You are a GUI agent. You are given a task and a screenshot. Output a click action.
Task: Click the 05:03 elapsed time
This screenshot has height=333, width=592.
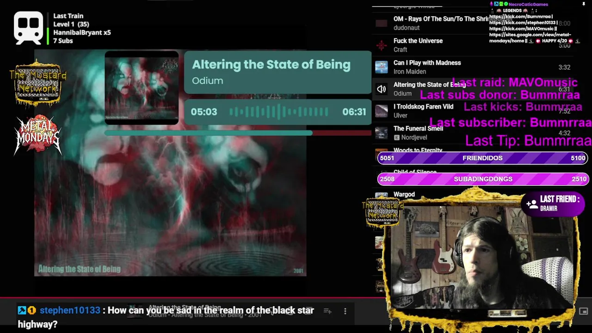[x=204, y=112]
